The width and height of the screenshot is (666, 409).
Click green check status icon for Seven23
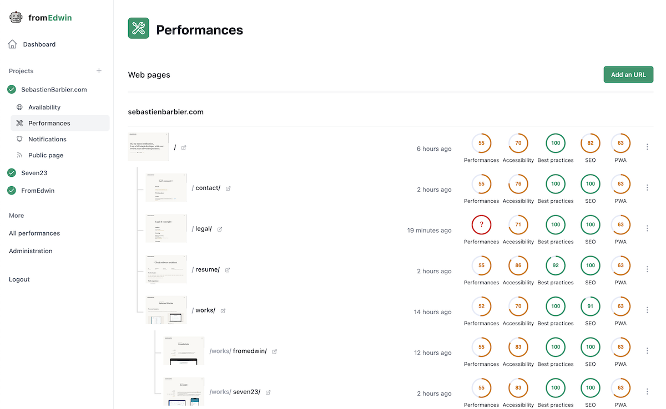point(12,173)
